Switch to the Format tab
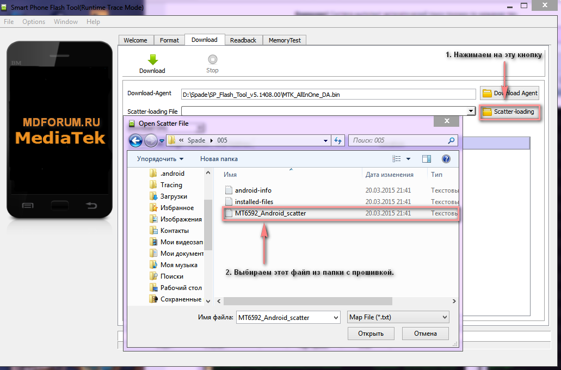Screen dimensions: 561x370 (169, 40)
